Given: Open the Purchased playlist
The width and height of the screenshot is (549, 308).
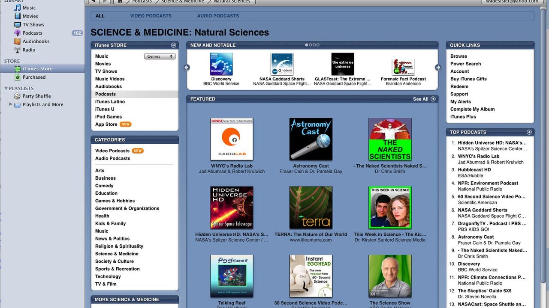Looking at the screenshot, I should (x=34, y=77).
